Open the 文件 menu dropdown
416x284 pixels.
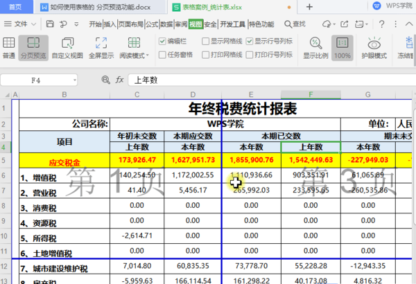[x=21, y=24]
